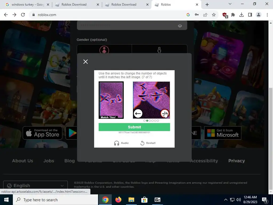Open the Google icon in the address bar

[188, 15]
